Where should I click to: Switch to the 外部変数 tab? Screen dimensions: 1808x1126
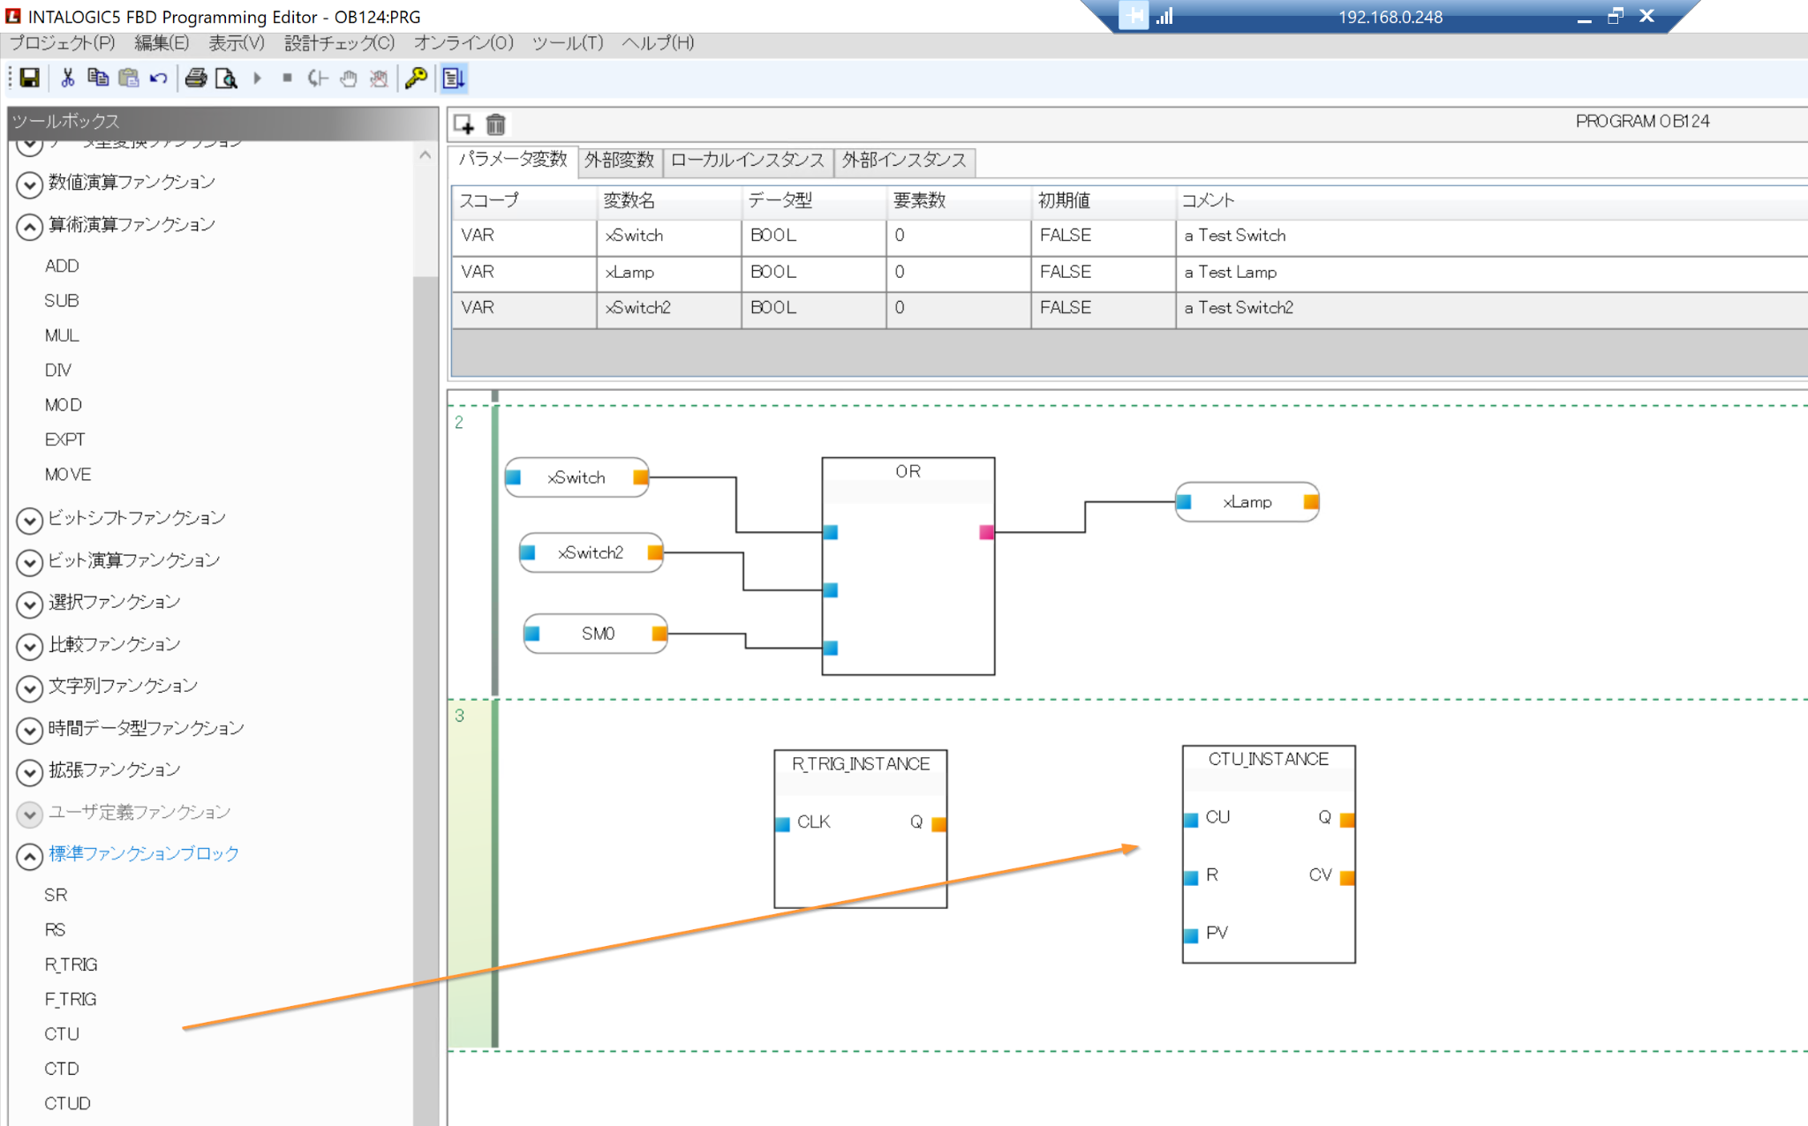[619, 160]
